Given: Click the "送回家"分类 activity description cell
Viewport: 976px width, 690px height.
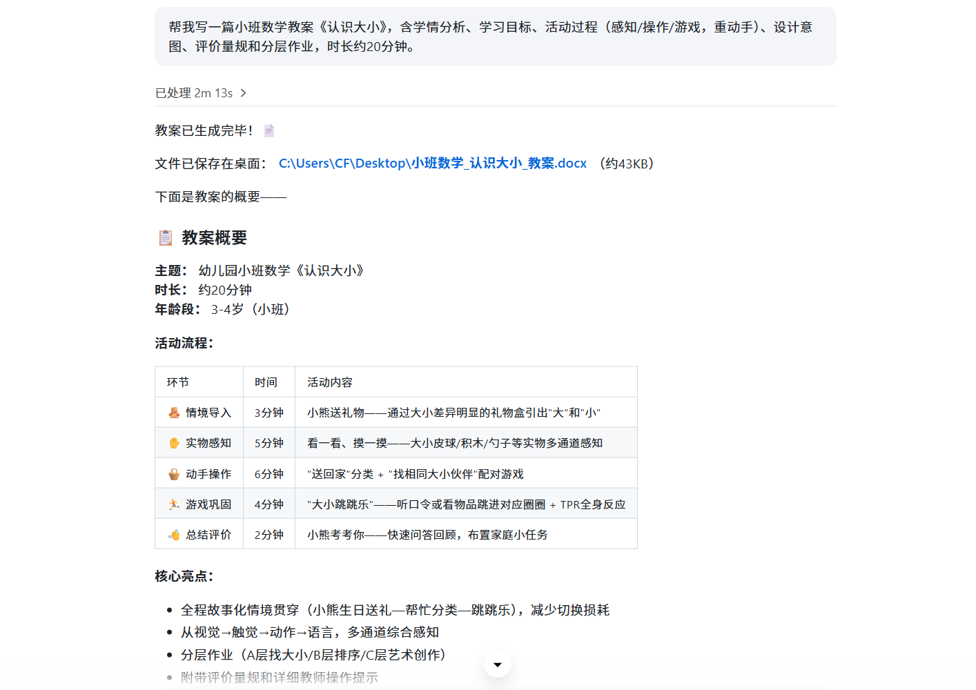Looking at the screenshot, I should pyautogui.click(x=466, y=474).
